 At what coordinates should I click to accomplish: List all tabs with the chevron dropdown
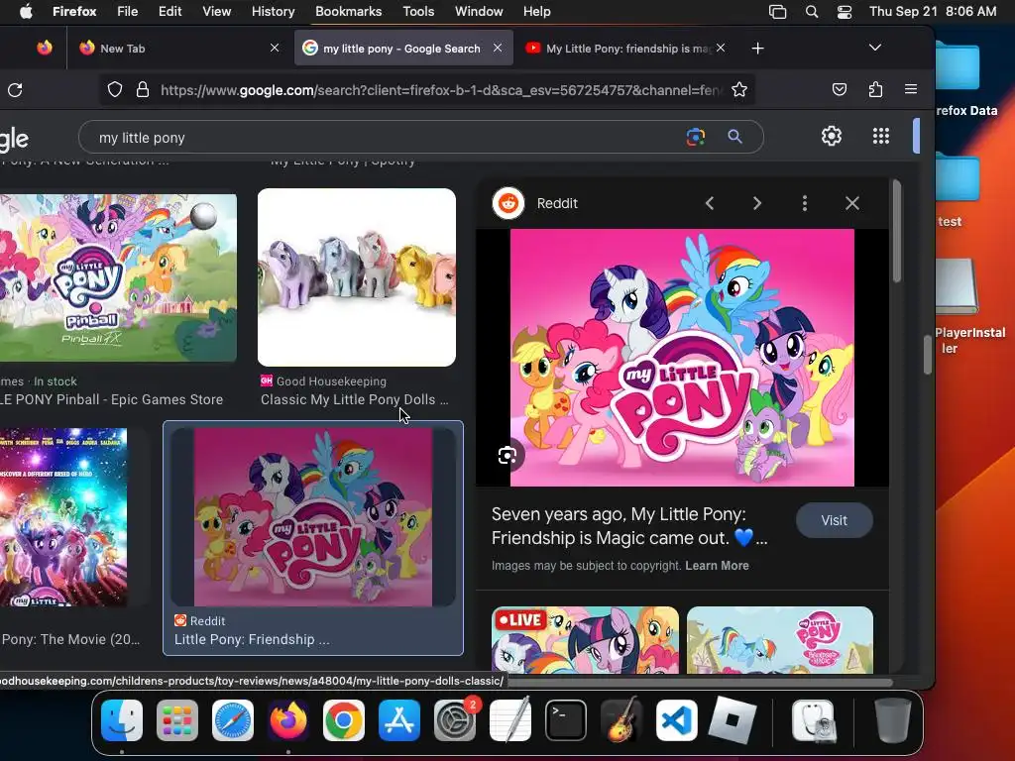pos(875,48)
